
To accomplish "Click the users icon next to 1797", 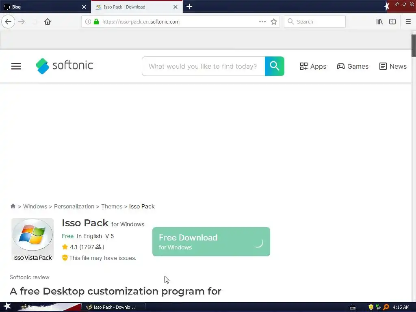I will pyautogui.click(x=98, y=247).
